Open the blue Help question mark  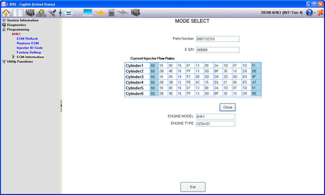[309, 12]
